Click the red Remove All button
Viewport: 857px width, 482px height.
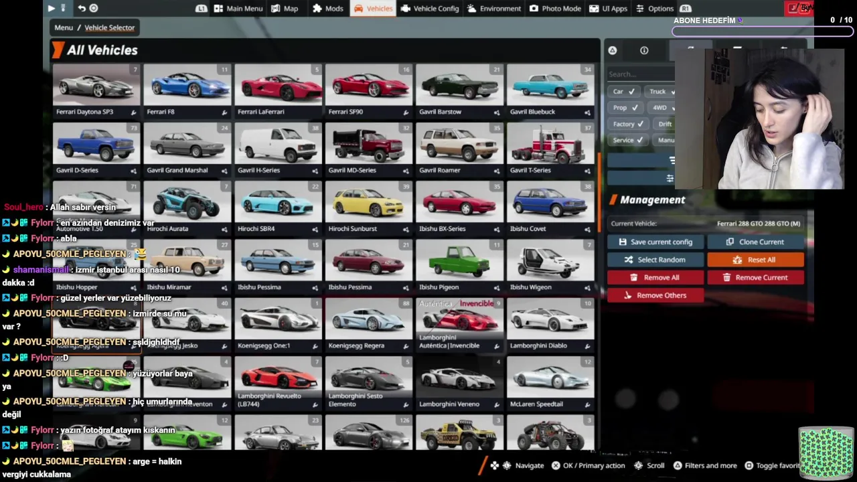coord(655,277)
